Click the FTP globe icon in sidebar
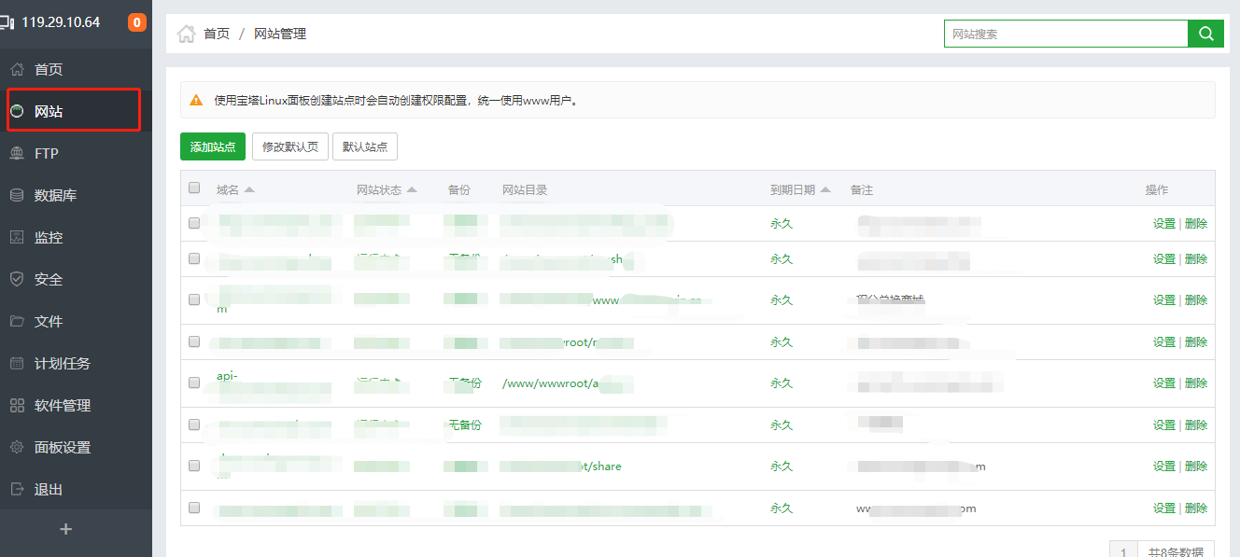This screenshot has height=557, width=1240. coord(17,153)
